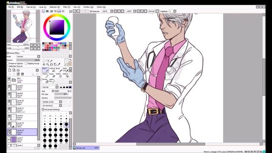The width and height of the screenshot is (272, 153).
Task: Select the size 20 brush preset
Action: [66, 125]
